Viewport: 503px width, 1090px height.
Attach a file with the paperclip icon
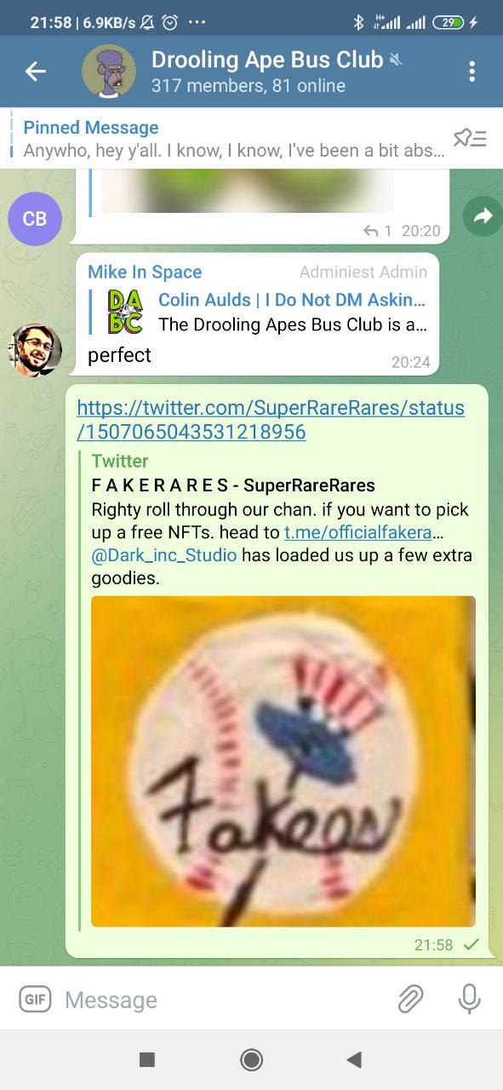(411, 999)
